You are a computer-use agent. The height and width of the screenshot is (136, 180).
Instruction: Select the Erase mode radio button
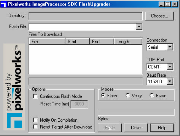click(152, 95)
